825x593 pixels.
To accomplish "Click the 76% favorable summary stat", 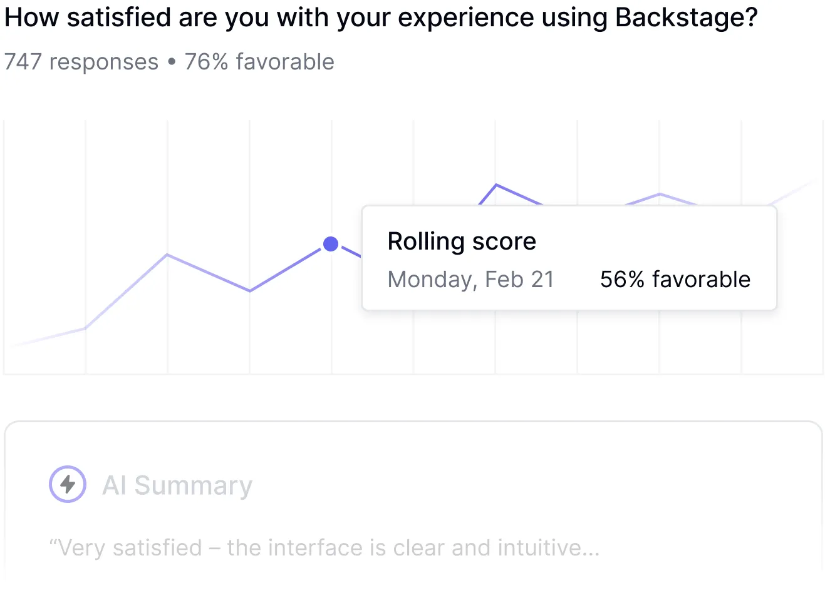I will (x=259, y=62).
